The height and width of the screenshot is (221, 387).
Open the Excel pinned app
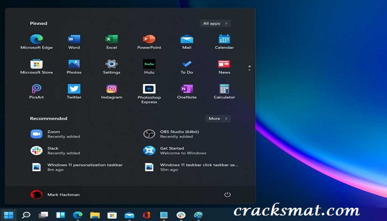click(x=112, y=41)
